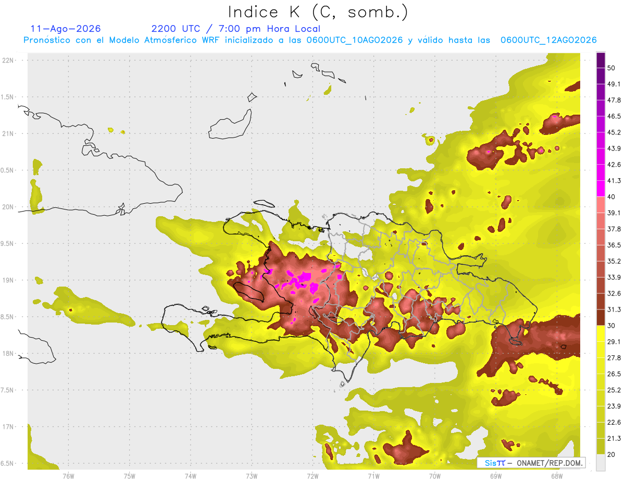Click the color bar value "33.9"
Viewport: 625px width, 483px height.
click(614, 277)
